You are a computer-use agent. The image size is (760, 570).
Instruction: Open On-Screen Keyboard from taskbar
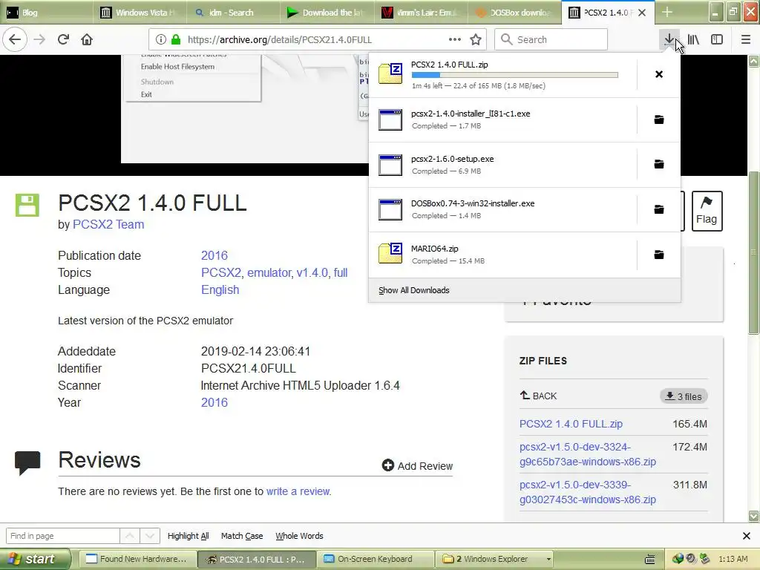(375, 559)
